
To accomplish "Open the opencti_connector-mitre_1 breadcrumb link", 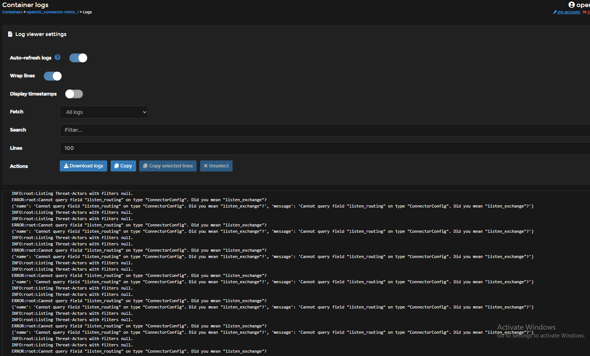I will pos(52,12).
